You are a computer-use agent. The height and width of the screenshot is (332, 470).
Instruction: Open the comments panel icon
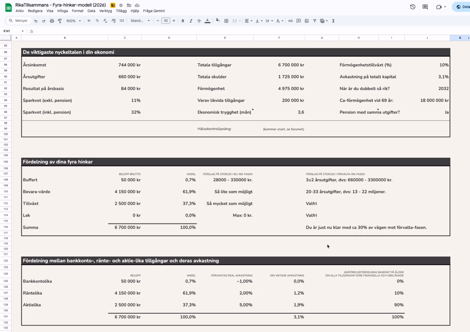pyautogui.click(x=425, y=7)
